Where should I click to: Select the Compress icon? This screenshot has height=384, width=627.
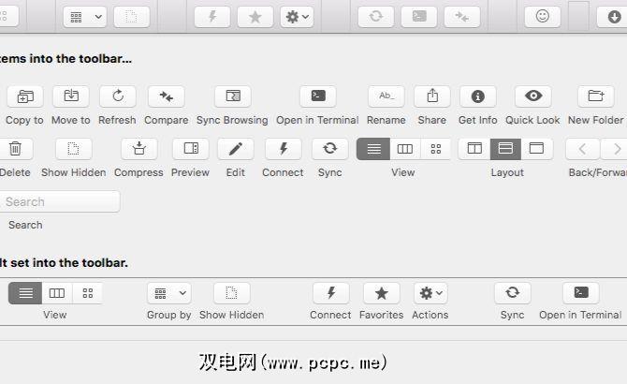pos(139,149)
